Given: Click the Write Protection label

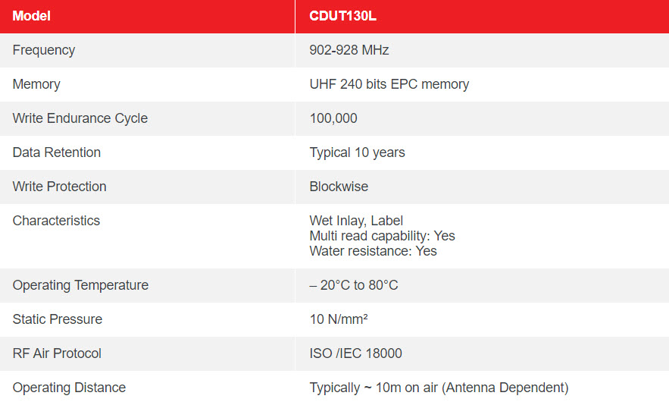Looking at the screenshot, I should tap(59, 187).
